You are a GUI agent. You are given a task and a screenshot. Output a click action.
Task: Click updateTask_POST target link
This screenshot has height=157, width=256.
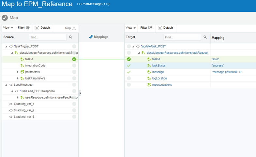point(154,47)
